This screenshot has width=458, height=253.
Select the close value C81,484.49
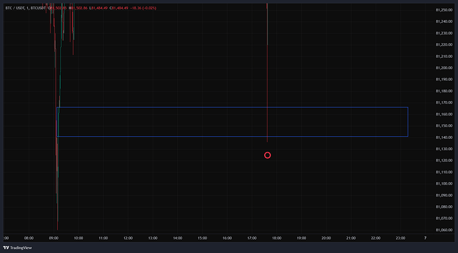[119, 8]
